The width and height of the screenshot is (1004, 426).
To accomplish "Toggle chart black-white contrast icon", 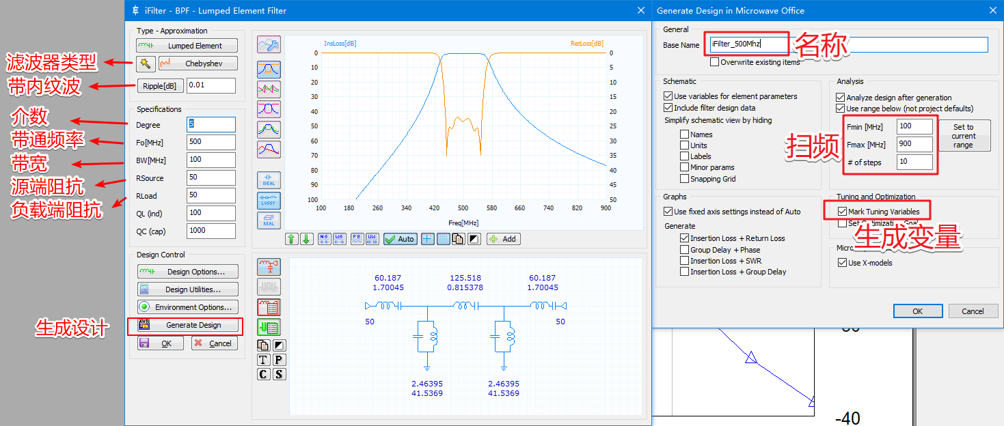I will [x=474, y=239].
